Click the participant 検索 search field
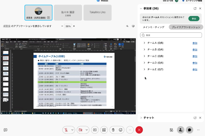This screenshot has width=205, height=136. (x=171, y=35)
